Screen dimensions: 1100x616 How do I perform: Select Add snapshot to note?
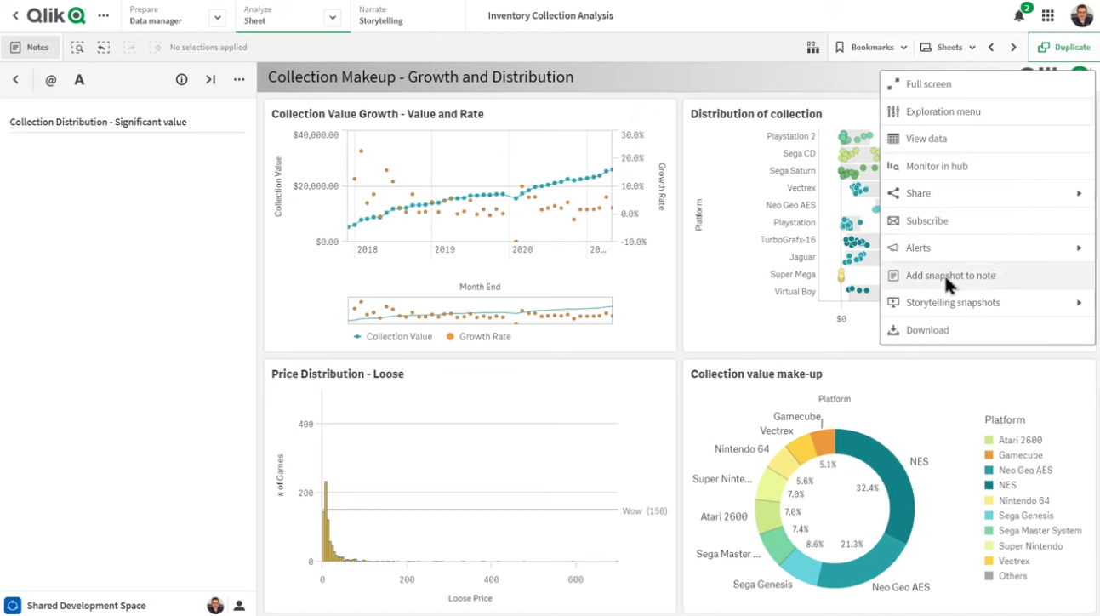point(988,275)
